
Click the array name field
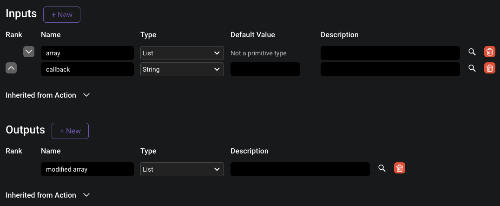87,53
